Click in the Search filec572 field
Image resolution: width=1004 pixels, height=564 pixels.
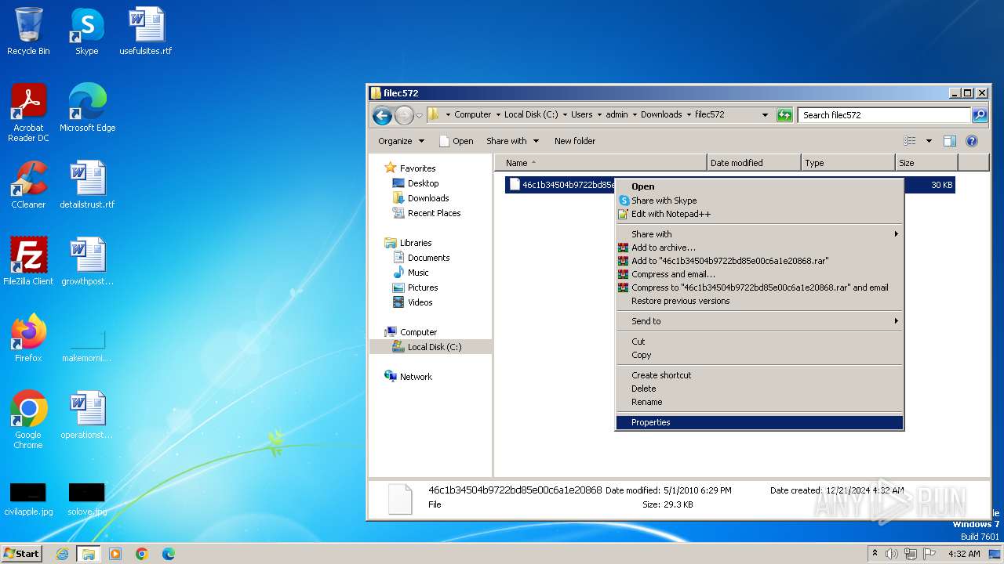pos(885,115)
